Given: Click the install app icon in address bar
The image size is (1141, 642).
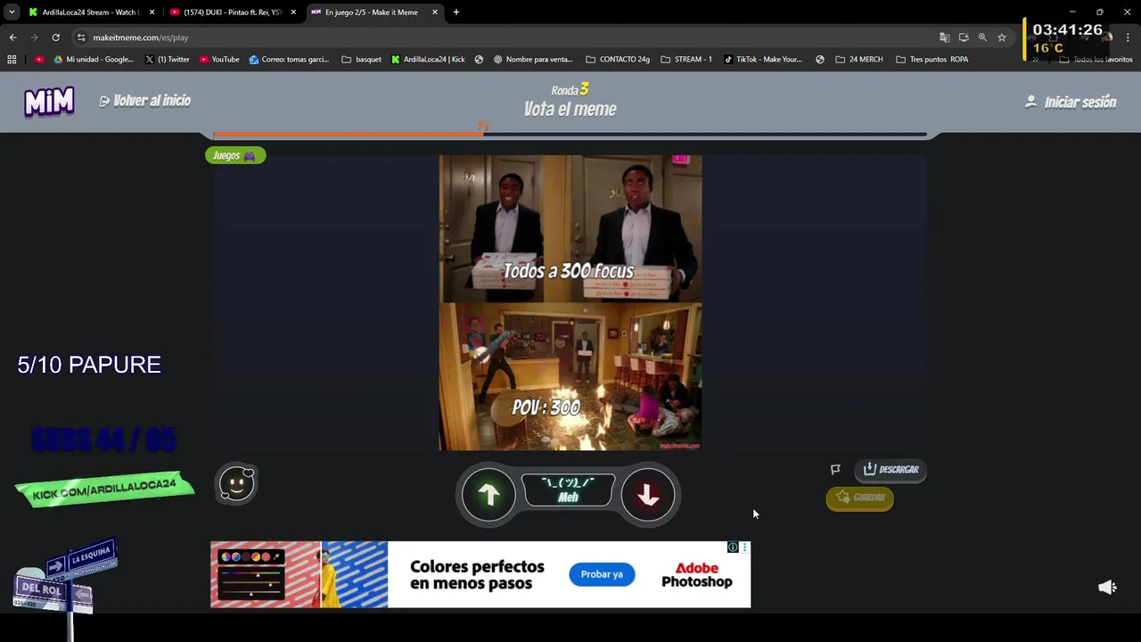Looking at the screenshot, I should (x=964, y=37).
